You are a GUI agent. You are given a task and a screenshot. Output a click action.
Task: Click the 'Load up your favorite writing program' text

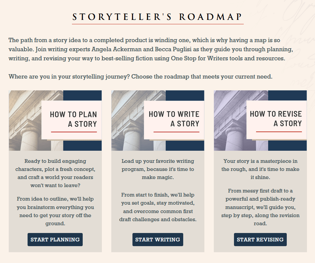pos(158,169)
